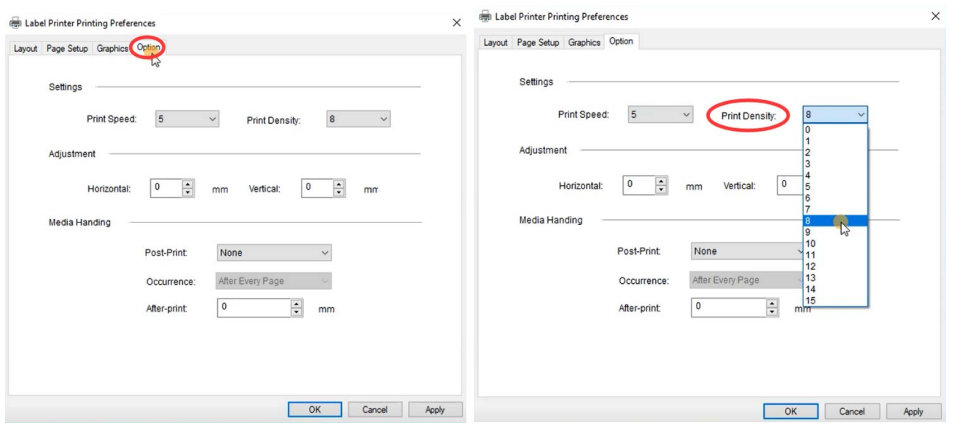Choose density value 2 from list
The image size is (954, 431).
pyautogui.click(x=835, y=153)
